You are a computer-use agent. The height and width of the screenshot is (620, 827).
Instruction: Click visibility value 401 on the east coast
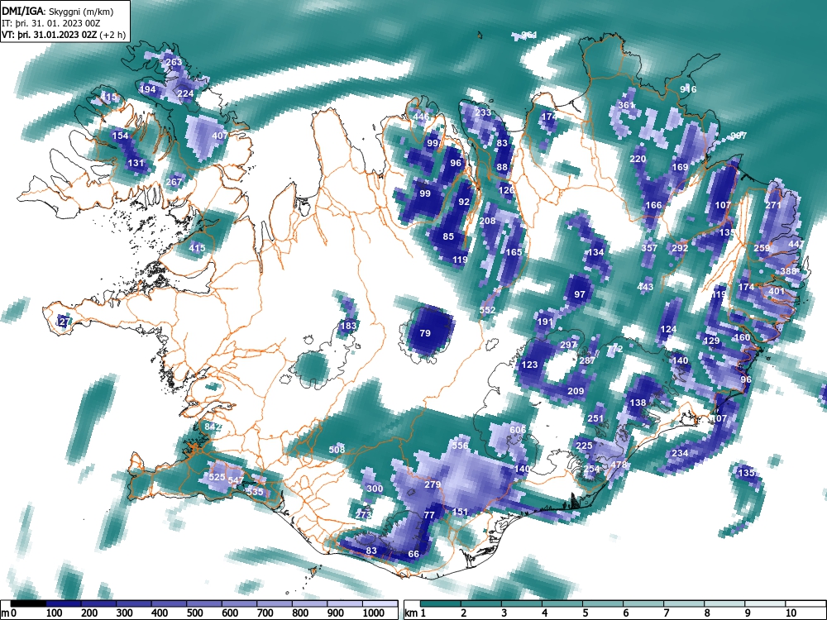point(777,291)
